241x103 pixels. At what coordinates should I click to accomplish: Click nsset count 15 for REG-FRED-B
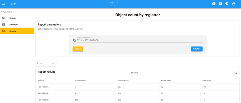[204, 93]
